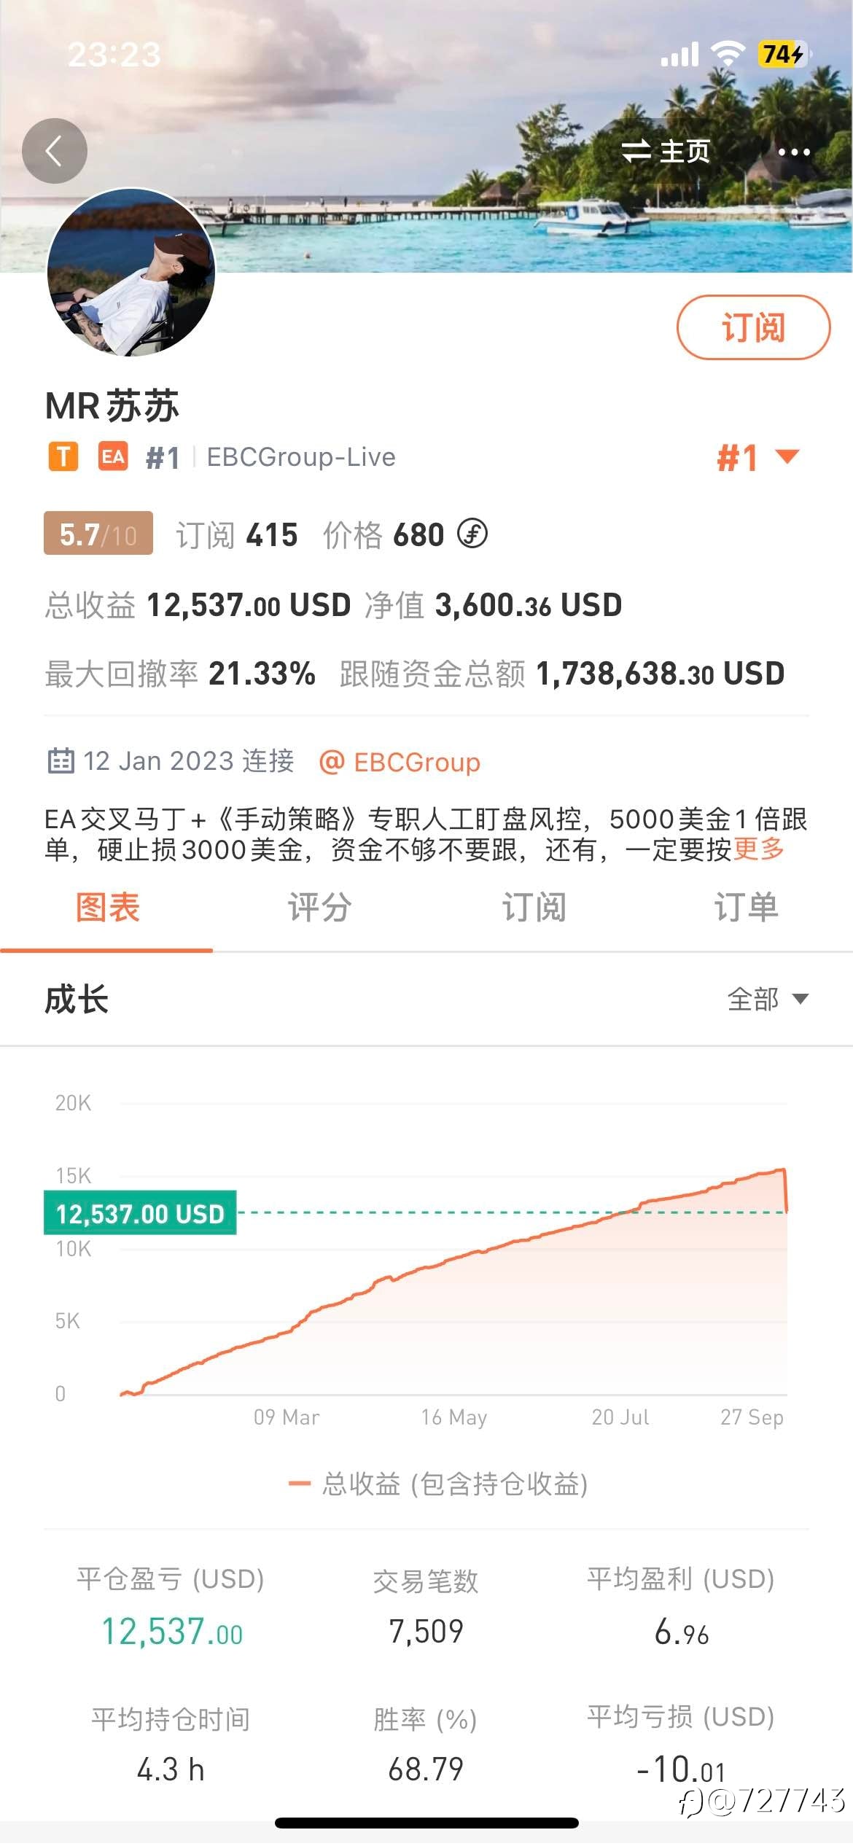Select the 图表 tab

click(107, 908)
